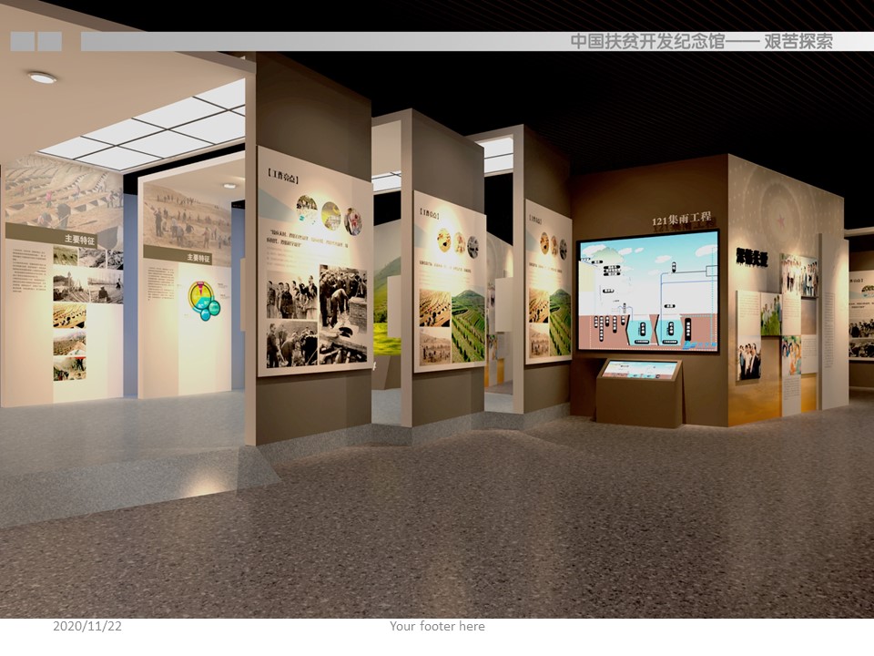874x656 pixels.
Task: Click the first gray square at top-left
Action: tap(22, 41)
